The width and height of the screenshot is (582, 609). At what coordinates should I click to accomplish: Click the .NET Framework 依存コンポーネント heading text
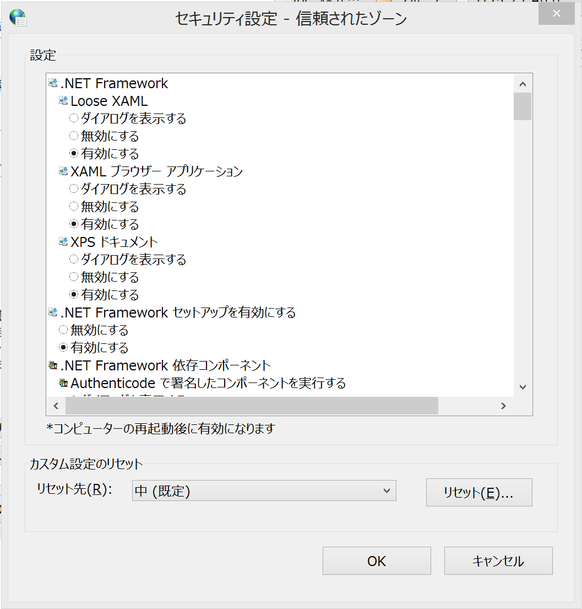pyautogui.click(x=165, y=365)
